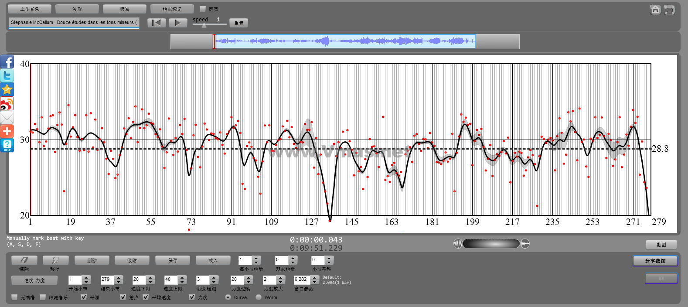Select the move (移动) tool
Screen dimensions: 688x307
(x=55, y=260)
